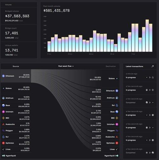Click the Optimism icon in Source list
This screenshot has width=159, height=160.
click(x=3, y=143)
